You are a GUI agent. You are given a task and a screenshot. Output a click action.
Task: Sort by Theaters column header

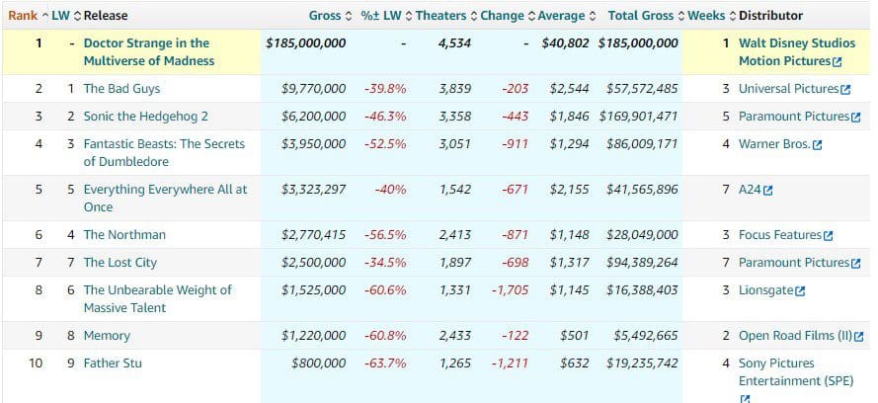(442, 16)
